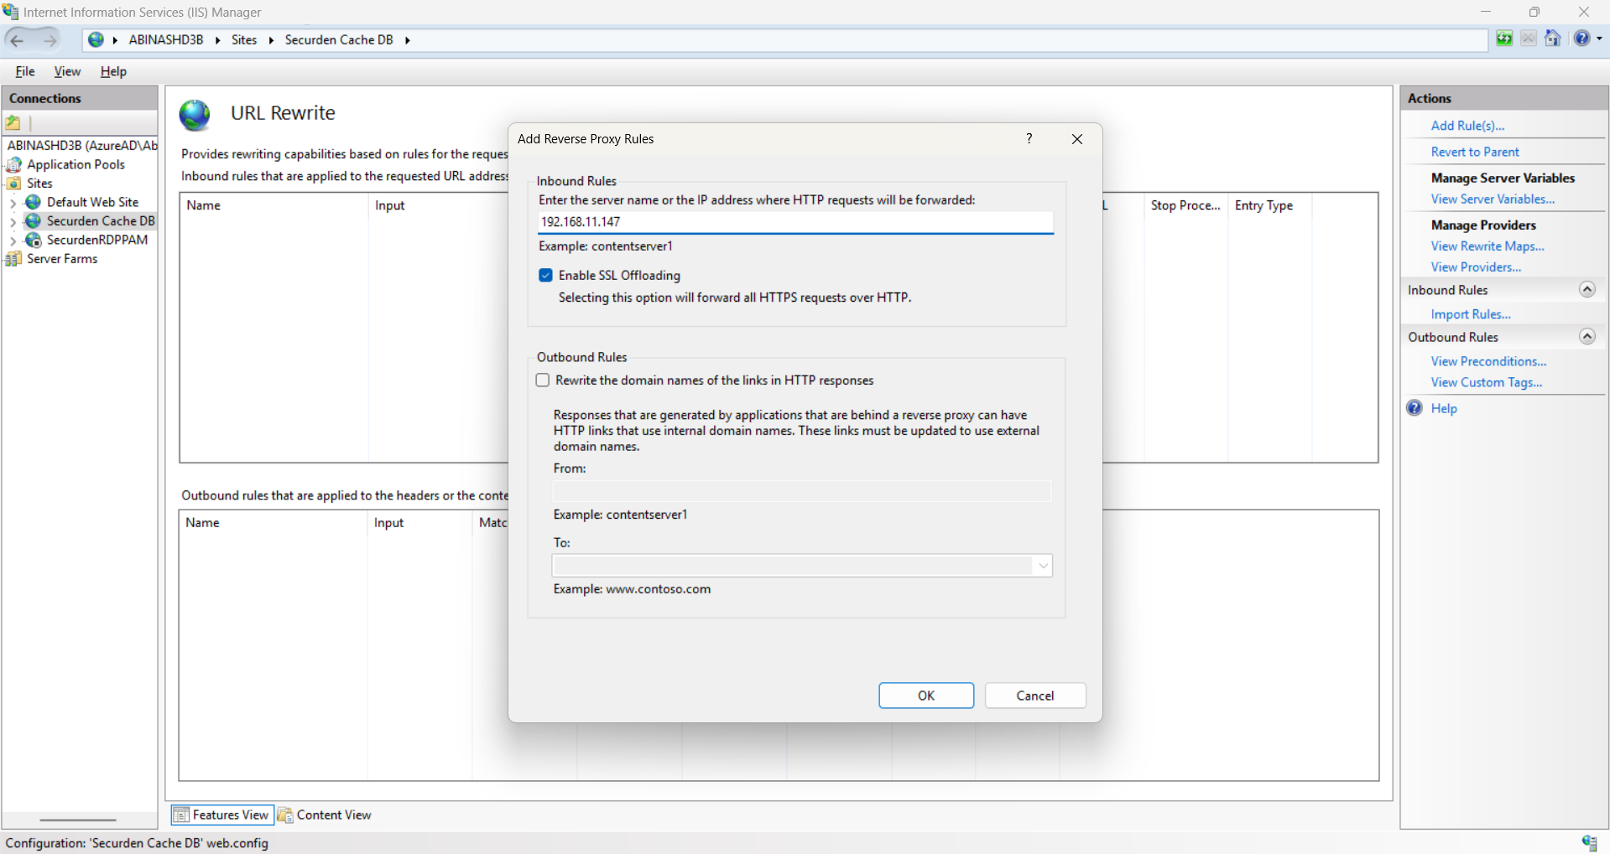Check Rewrite the domain names checkbox
The width and height of the screenshot is (1610, 854).
(543, 380)
